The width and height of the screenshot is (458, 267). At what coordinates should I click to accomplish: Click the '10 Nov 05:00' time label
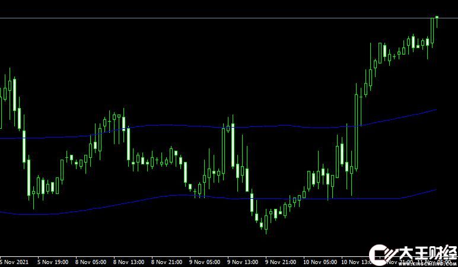(x=320, y=262)
